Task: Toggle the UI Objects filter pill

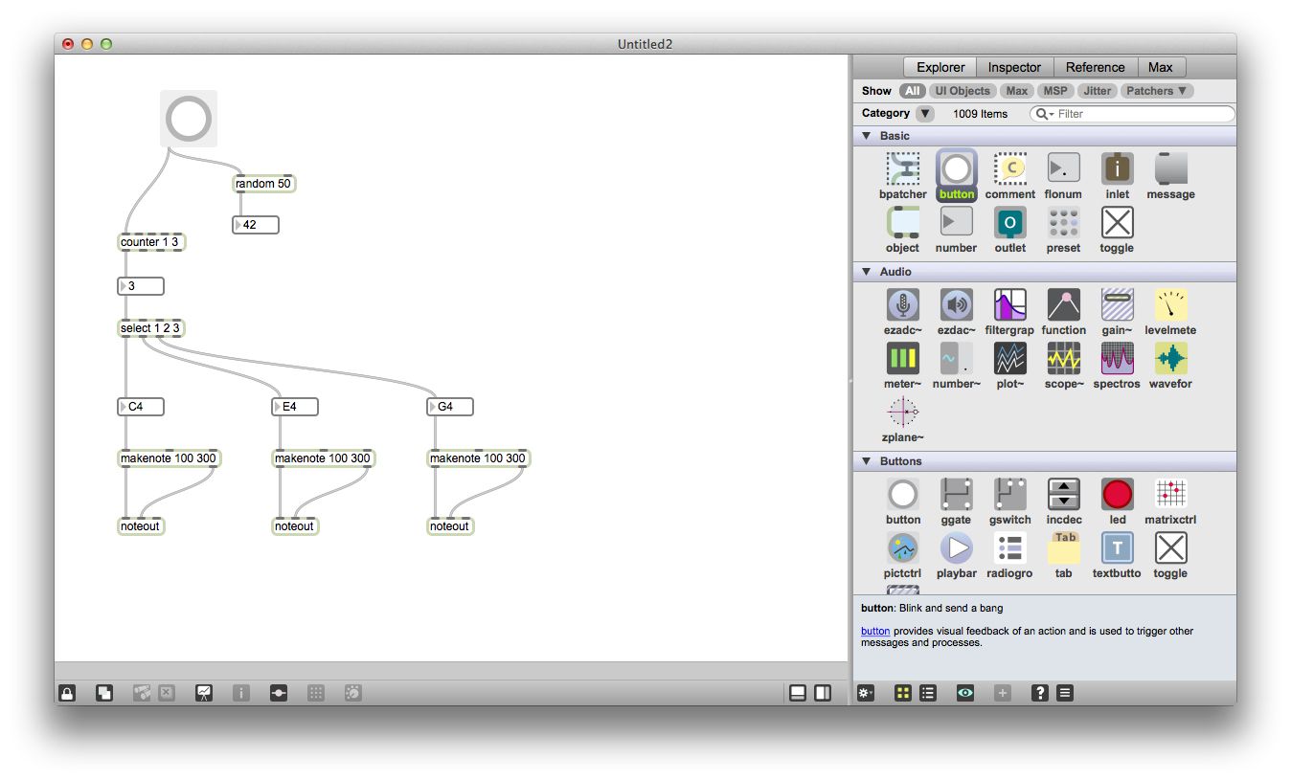Action: (962, 90)
